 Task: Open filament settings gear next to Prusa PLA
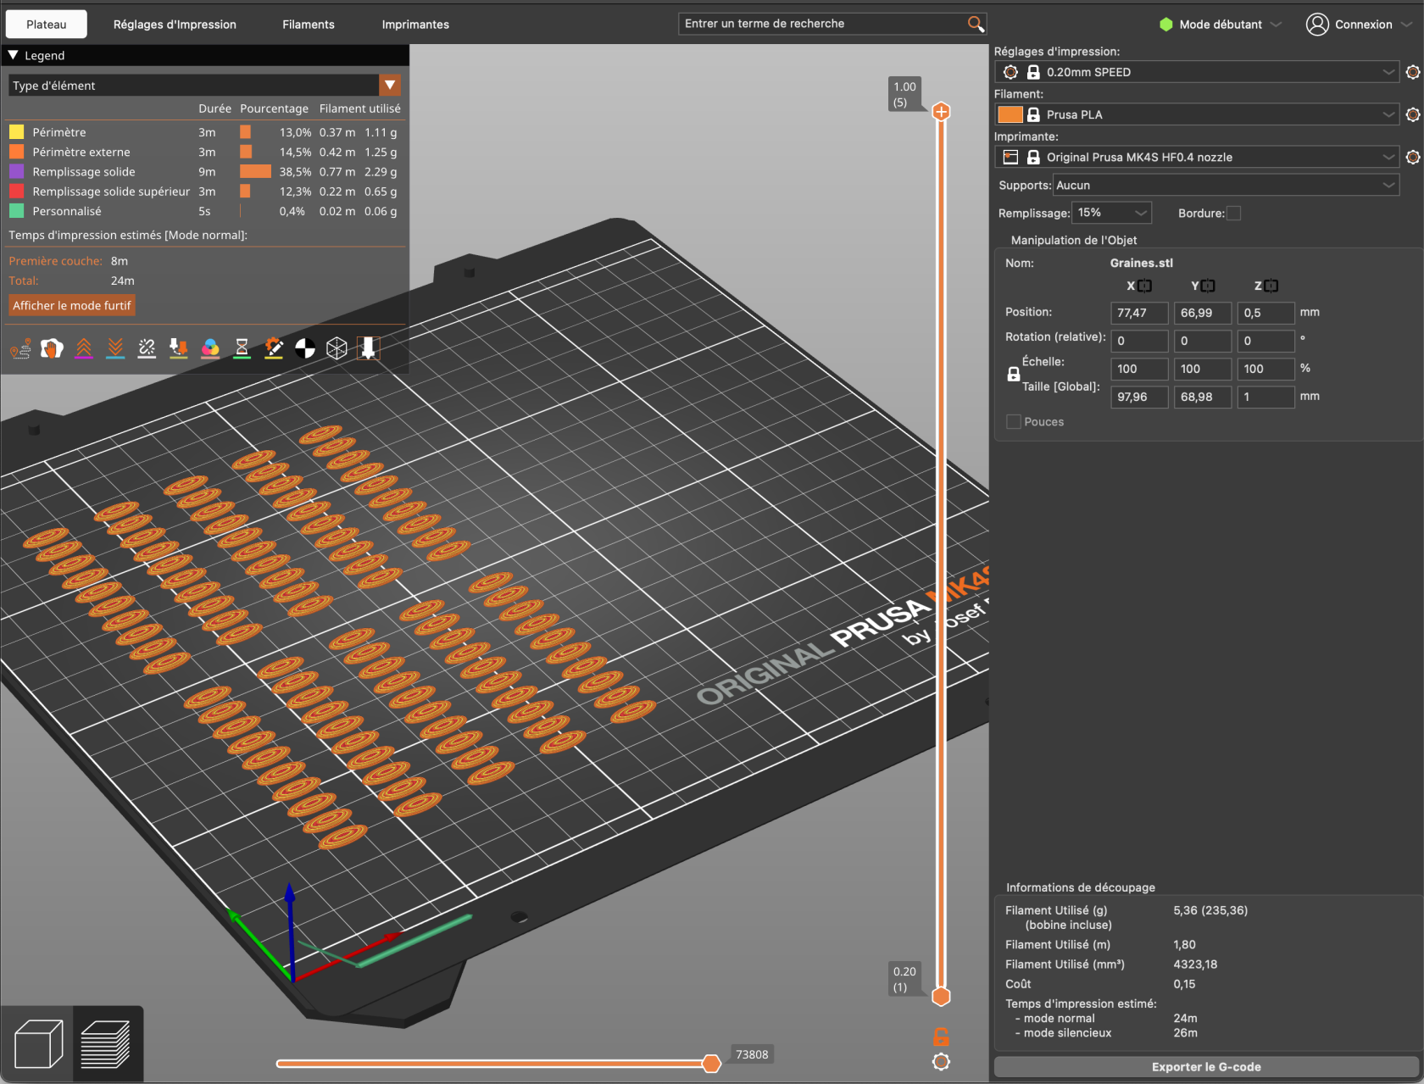click(1412, 114)
